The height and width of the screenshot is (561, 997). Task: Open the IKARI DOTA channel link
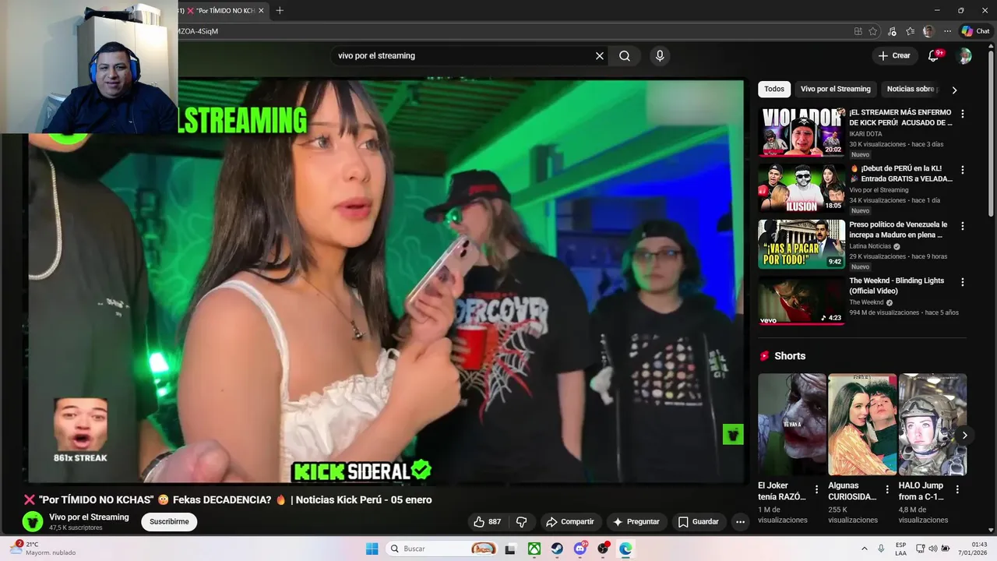pyautogui.click(x=865, y=134)
